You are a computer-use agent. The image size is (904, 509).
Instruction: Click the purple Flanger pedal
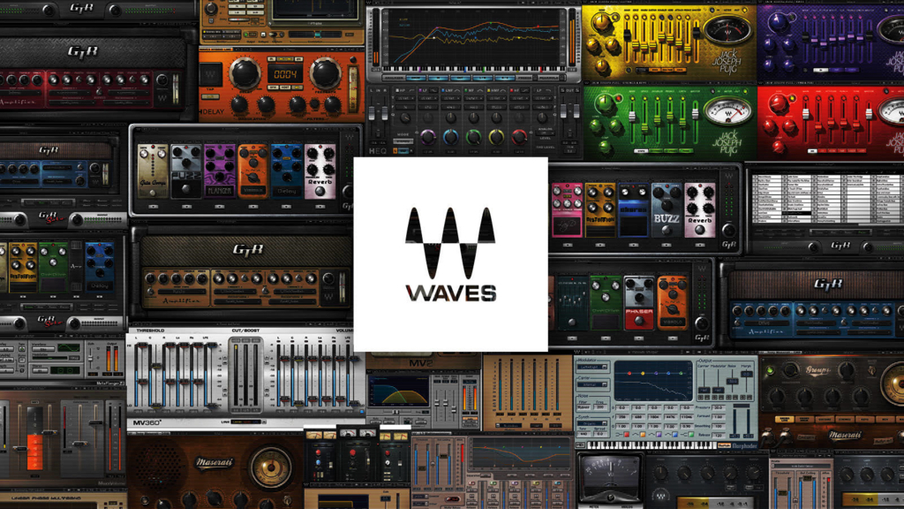pos(219,171)
